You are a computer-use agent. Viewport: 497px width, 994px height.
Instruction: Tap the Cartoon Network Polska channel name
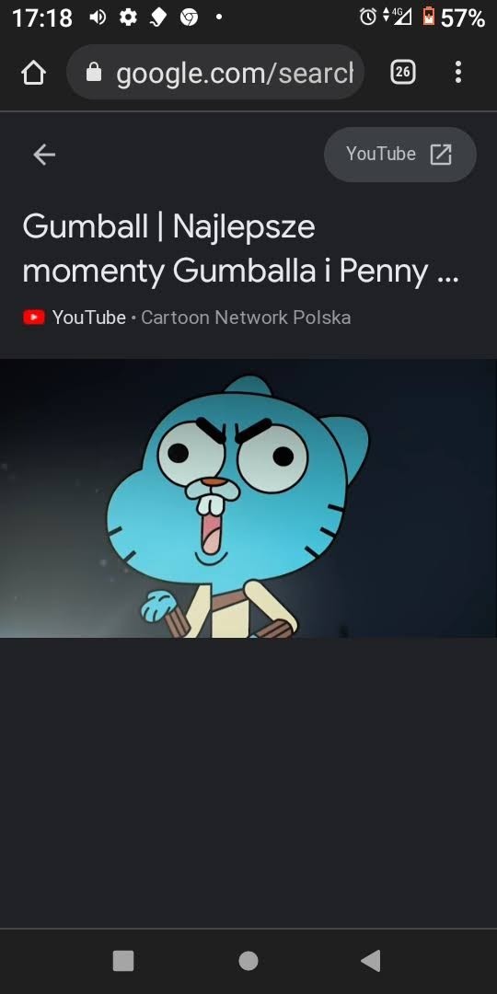pyautogui.click(x=246, y=317)
